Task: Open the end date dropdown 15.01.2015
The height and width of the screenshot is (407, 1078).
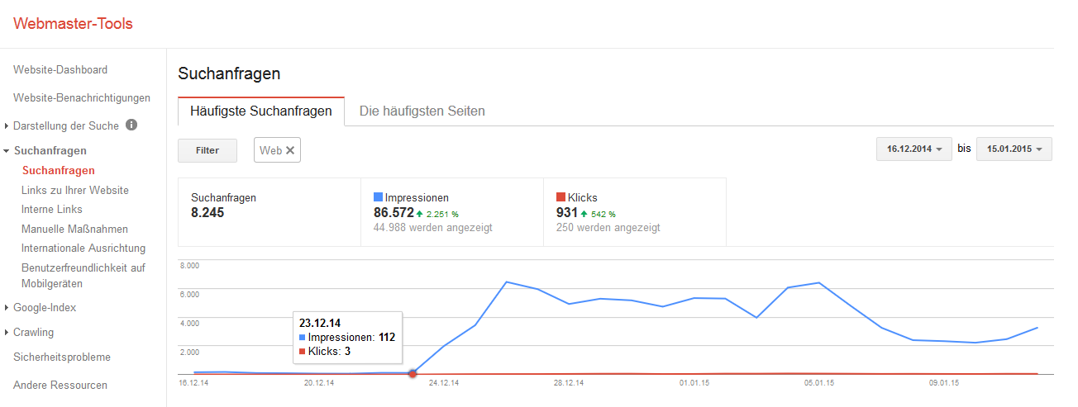Action: (x=1014, y=149)
